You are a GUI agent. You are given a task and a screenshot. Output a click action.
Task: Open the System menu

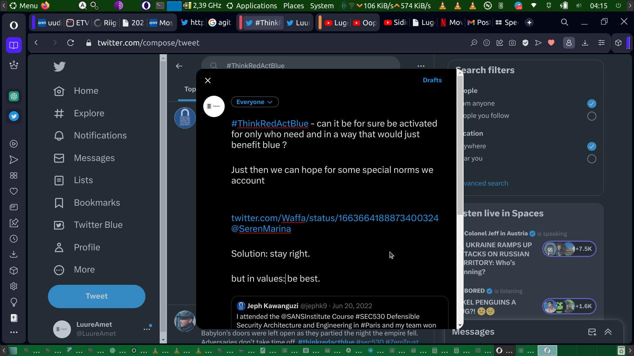(x=322, y=6)
